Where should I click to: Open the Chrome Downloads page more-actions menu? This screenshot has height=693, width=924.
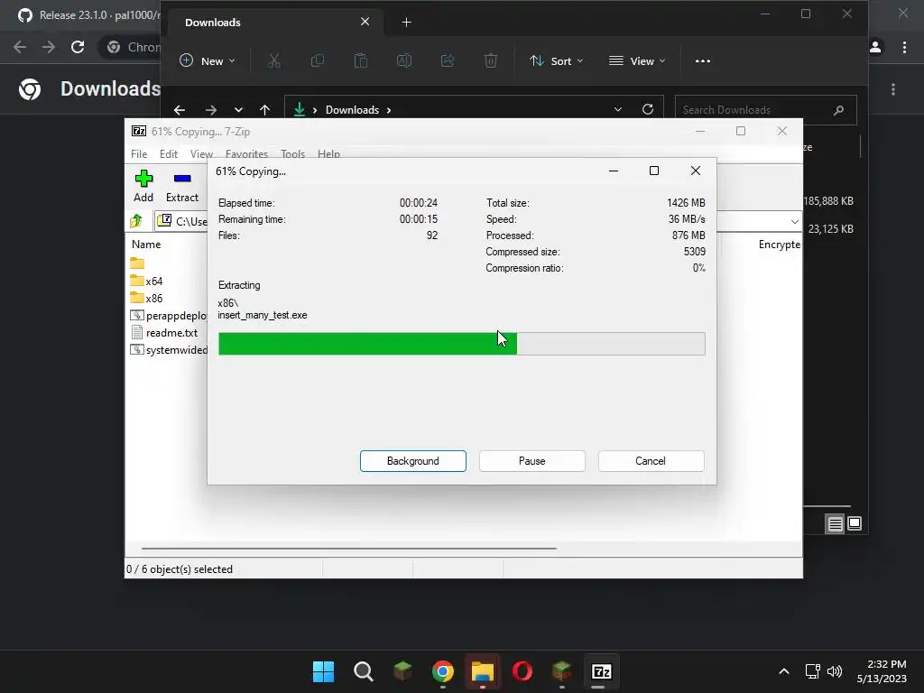[x=893, y=89]
